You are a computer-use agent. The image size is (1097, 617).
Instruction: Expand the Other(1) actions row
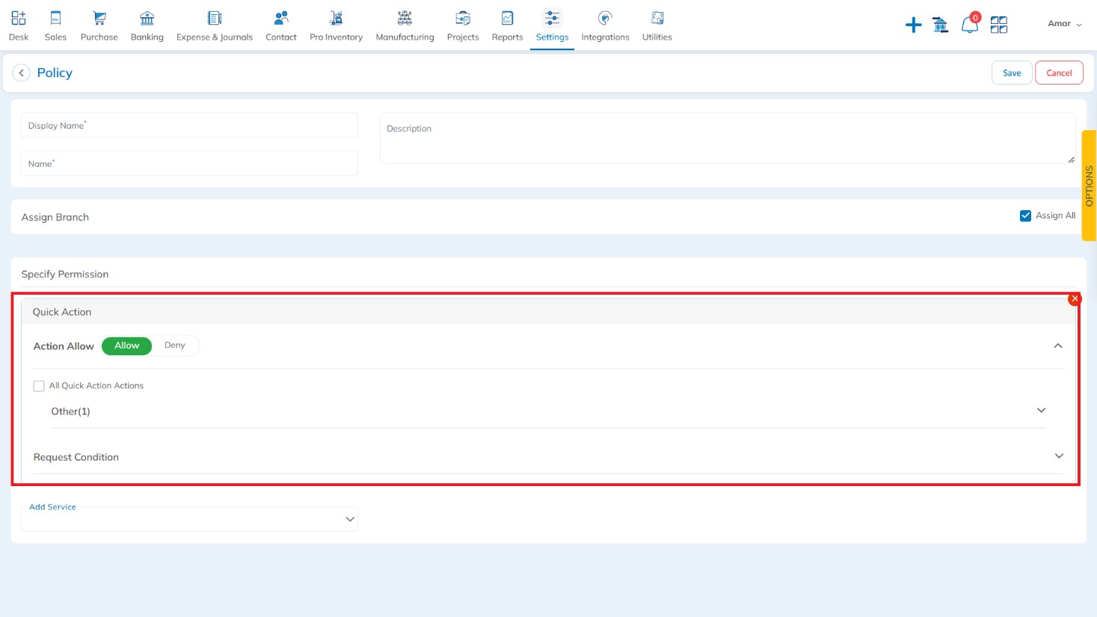(x=548, y=411)
